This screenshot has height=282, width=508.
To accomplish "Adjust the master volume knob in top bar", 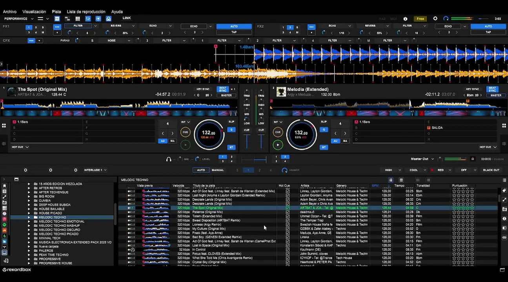I will tap(446, 18).
